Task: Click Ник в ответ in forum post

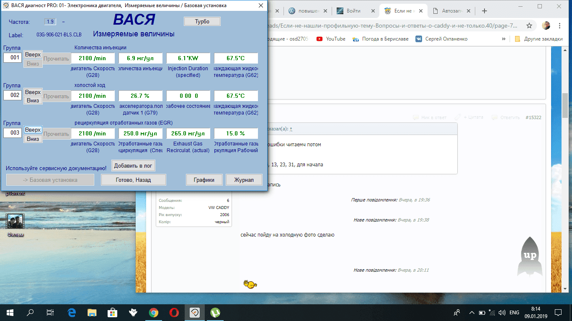Action: 430,117
